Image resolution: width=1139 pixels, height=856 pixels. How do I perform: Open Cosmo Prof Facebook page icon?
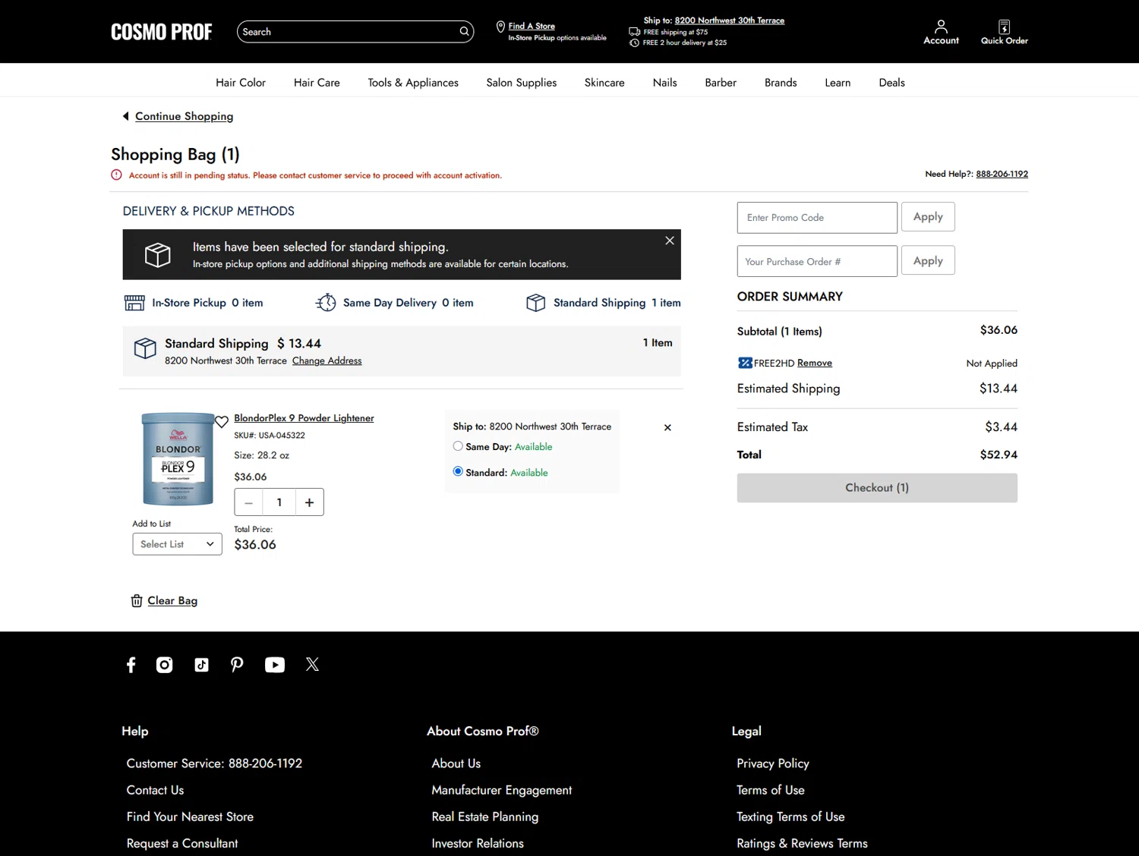[x=131, y=665]
